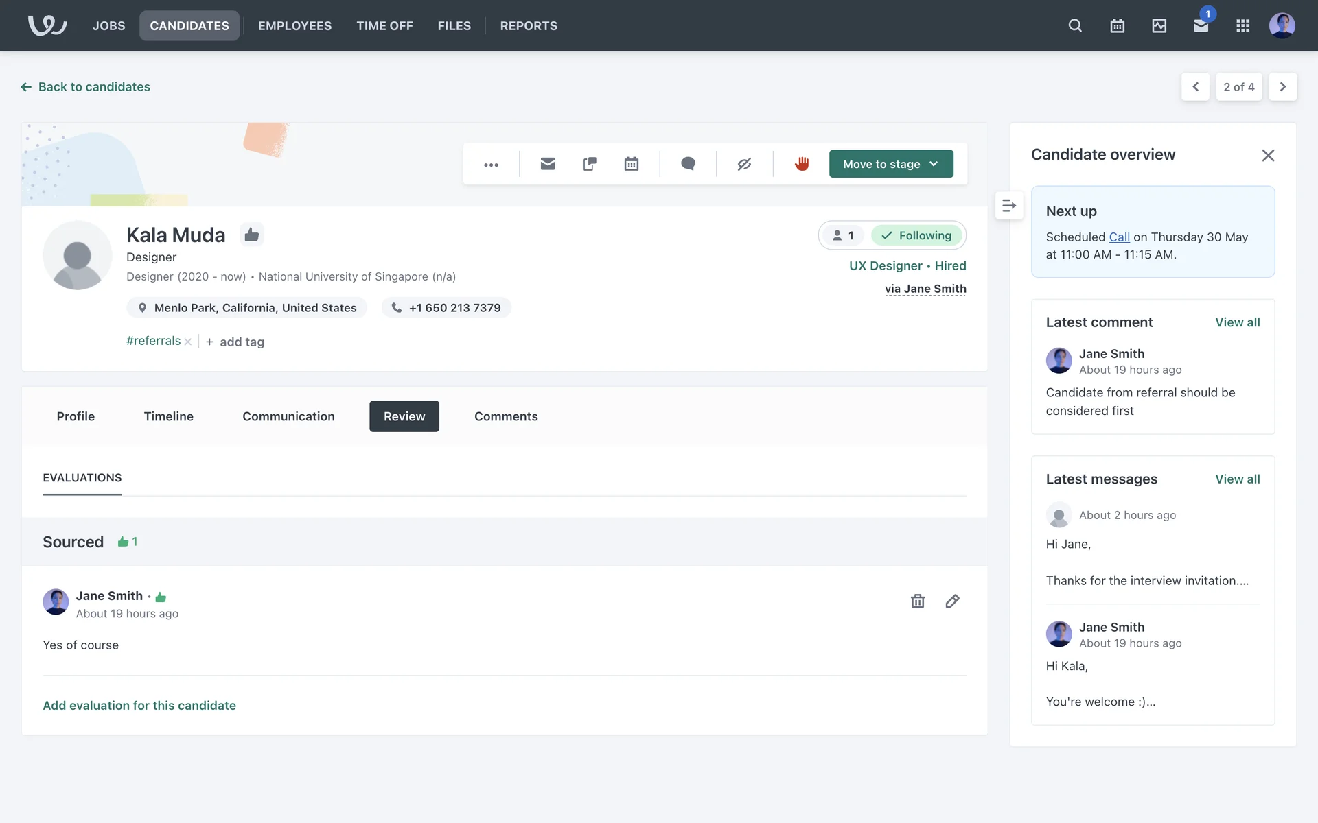
Task: Expand the Move to stage dropdown
Action: (x=890, y=164)
